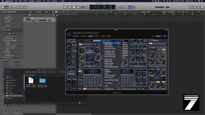
Task: Click the Inst 1 track pan knob
Action: [x=53, y=19]
